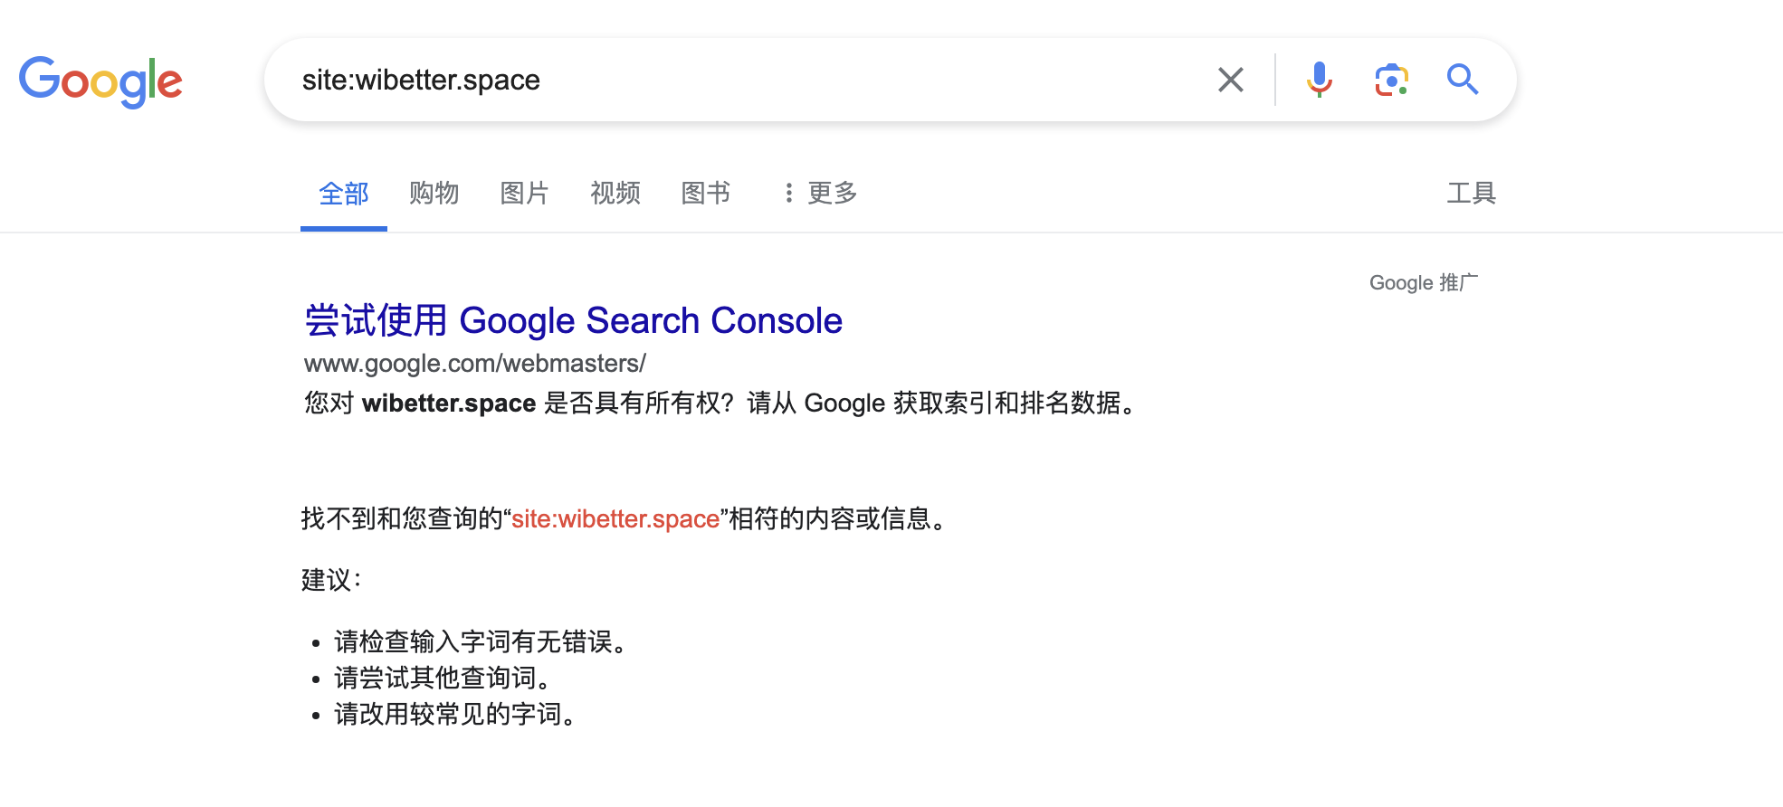Start voice search with microphone icon
1783x807 pixels.
tap(1319, 80)
